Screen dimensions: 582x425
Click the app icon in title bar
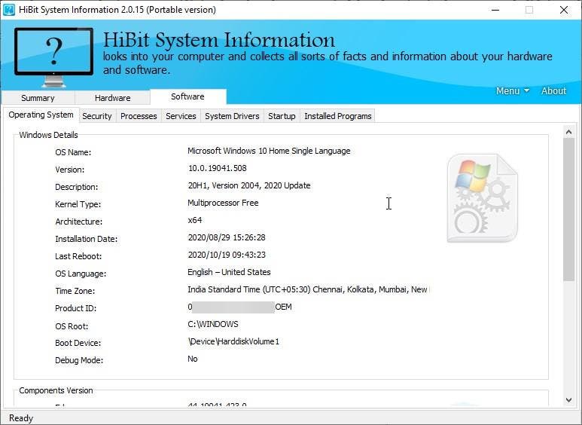click(x=9, y=10)
